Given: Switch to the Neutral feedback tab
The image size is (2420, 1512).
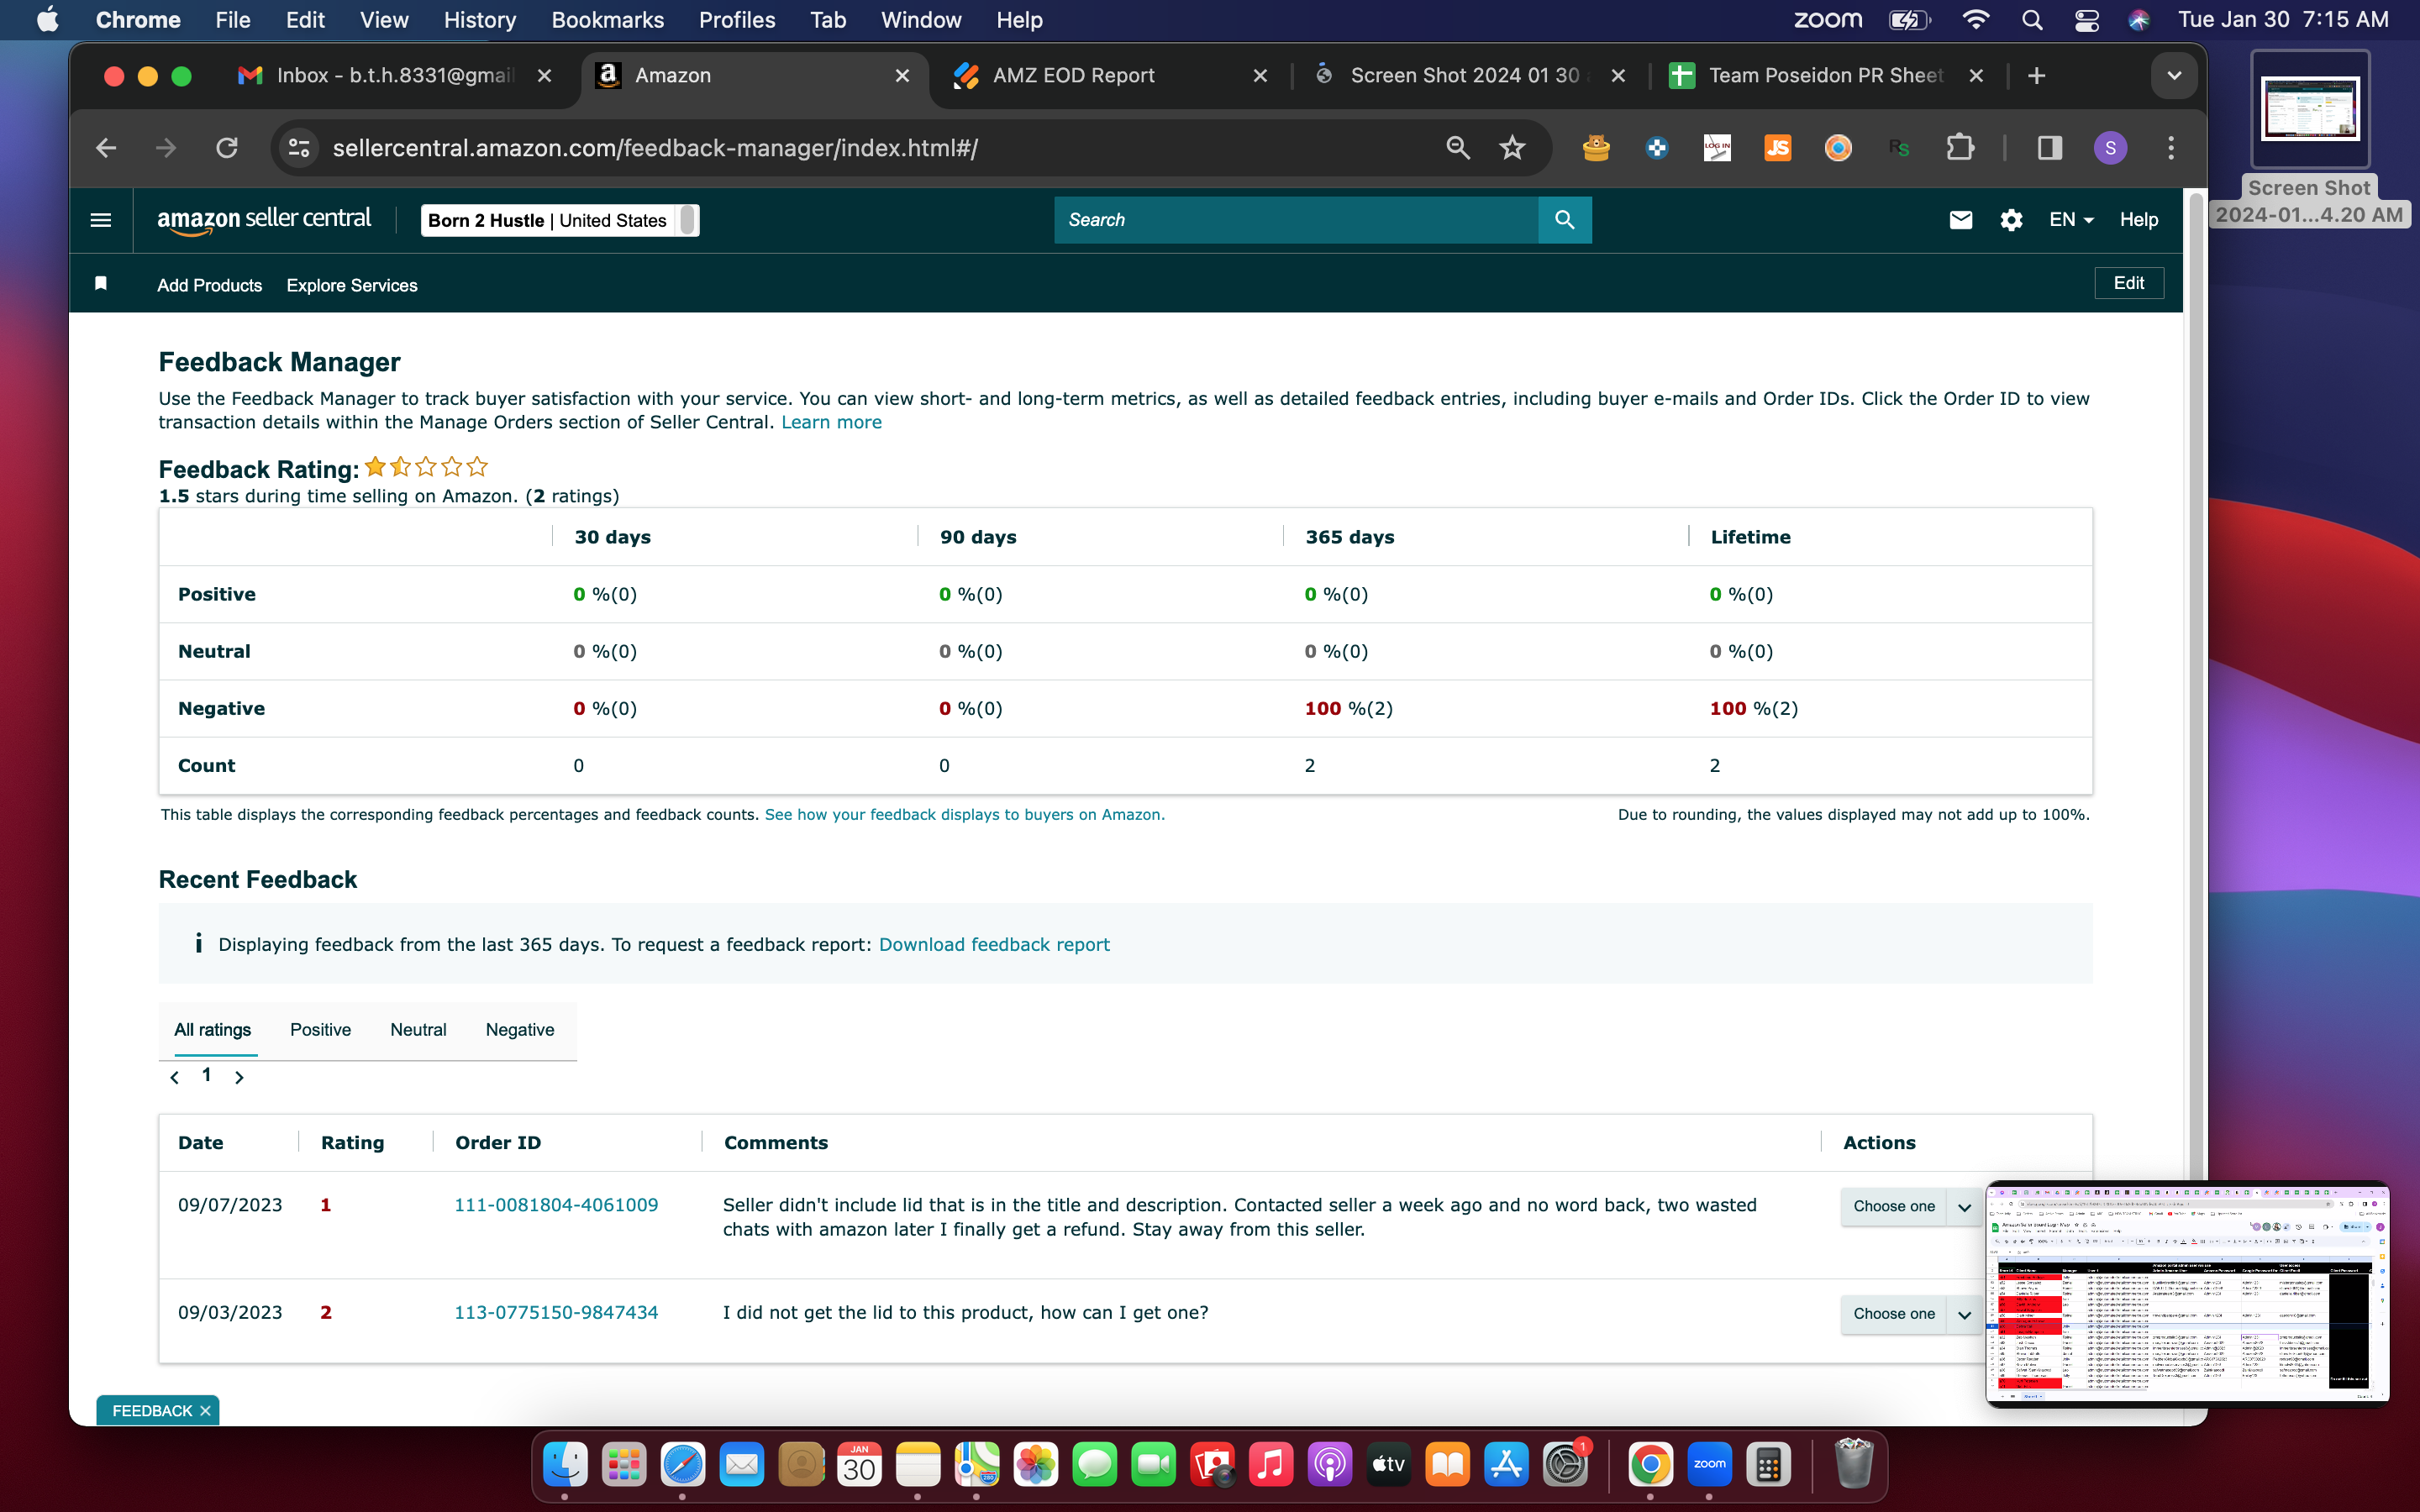Looking at the screenshot, I should pos(418,1030).
